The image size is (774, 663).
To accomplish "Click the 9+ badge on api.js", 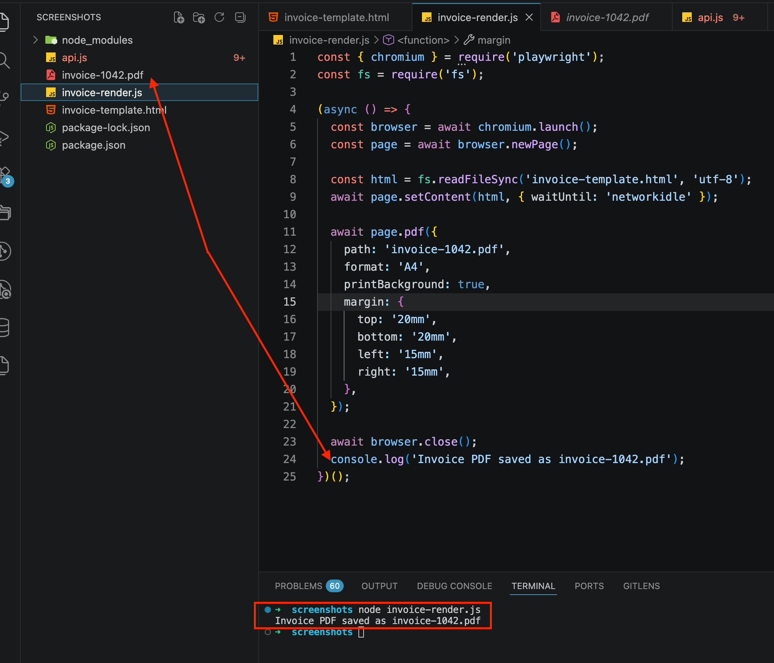I will click(239, 58).
